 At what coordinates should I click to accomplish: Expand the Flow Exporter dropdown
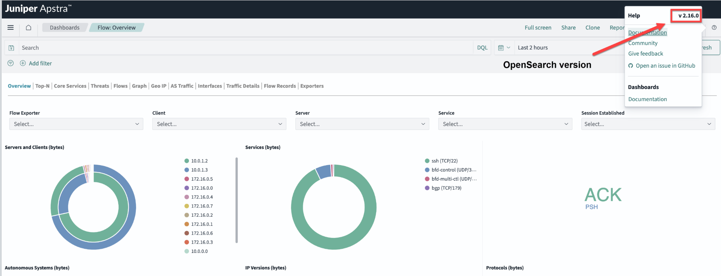(76, 124)
